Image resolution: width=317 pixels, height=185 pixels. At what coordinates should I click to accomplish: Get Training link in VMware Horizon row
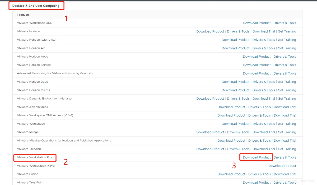pyautogui.click(x=287, y=31)
